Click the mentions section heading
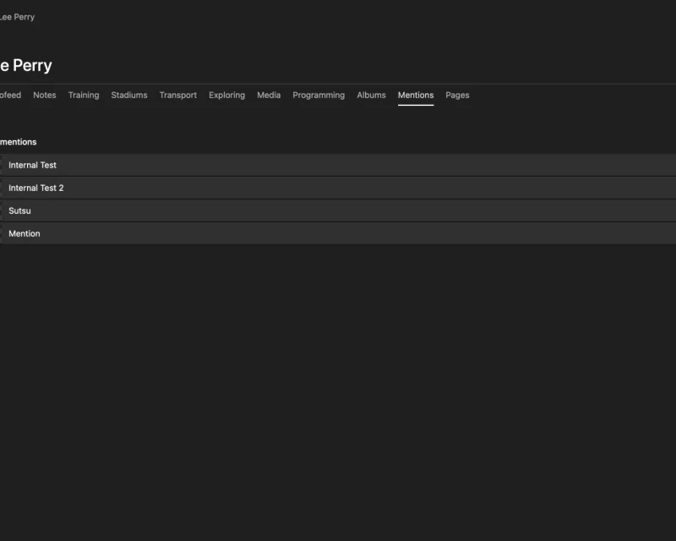This screenshot has width=676, height=541. 19,142
